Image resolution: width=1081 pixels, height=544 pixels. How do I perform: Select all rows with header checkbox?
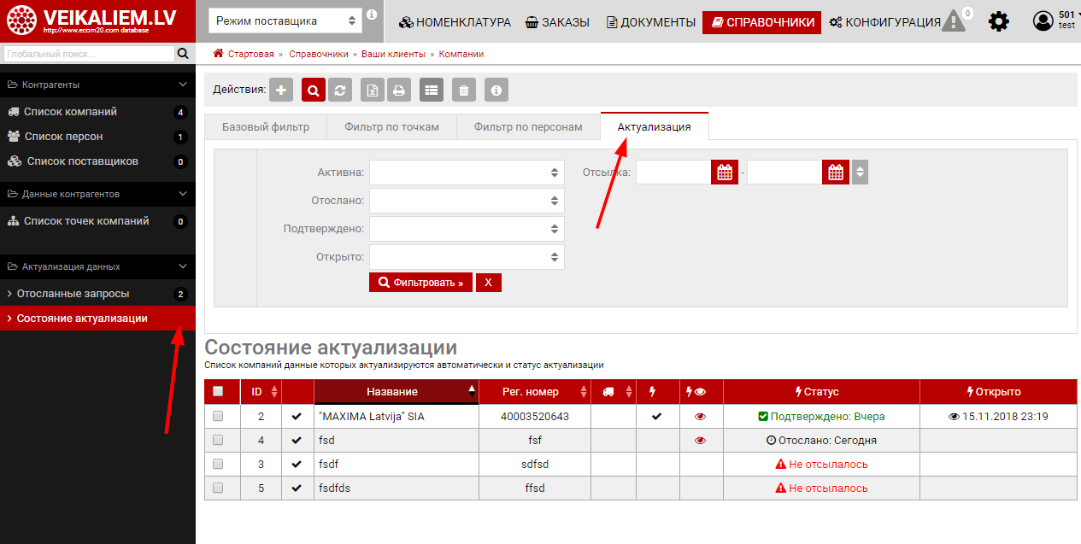[x=218, y=391]
